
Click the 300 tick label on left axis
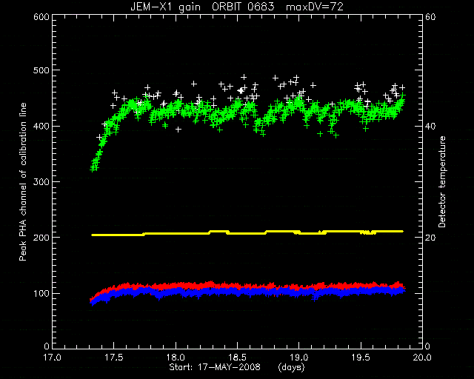[x=41, y=181]
